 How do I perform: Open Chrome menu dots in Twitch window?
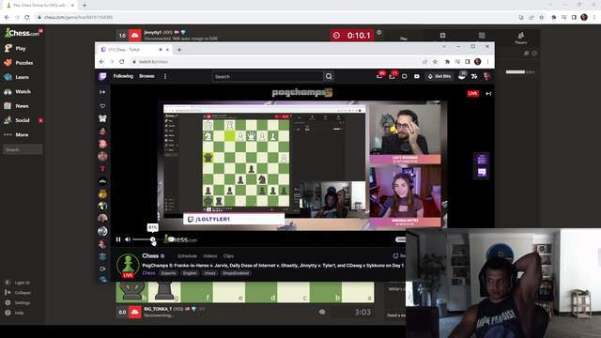click(x=487, y=62)
